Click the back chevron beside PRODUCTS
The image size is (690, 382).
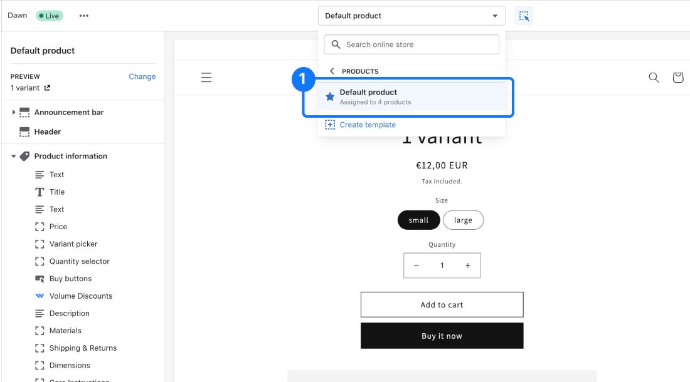(332, 71)
